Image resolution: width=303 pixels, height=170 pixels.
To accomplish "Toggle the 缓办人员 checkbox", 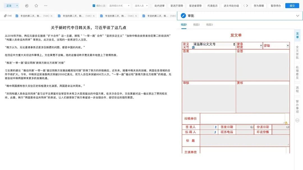I will (x=94, y=6).
